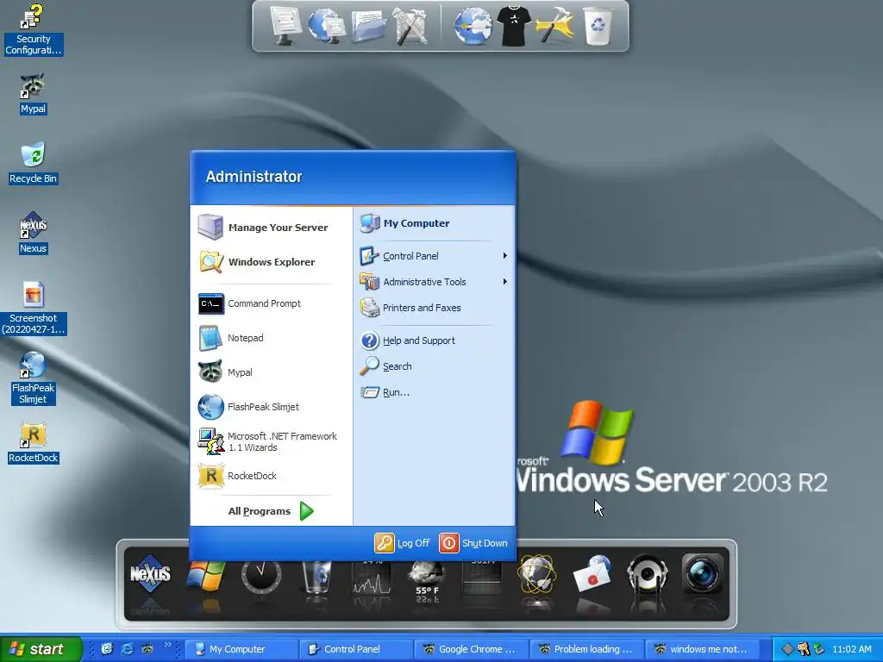Launch the FlashPeak Slimjet globe icon in RocketDock
This screenshot has height=662, width=883.
pyautogui.click(x=473, y=26)
